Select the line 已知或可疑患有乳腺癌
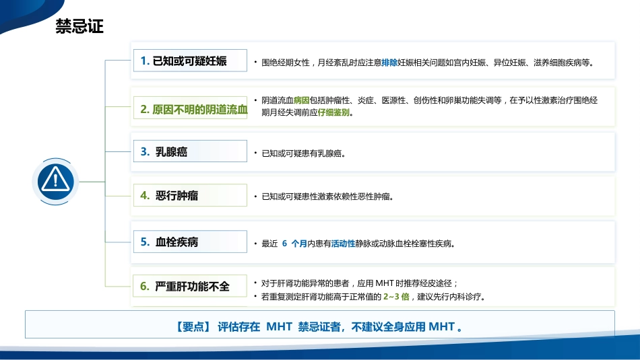The width and height of the screenshot is (640, 360). 303,153
